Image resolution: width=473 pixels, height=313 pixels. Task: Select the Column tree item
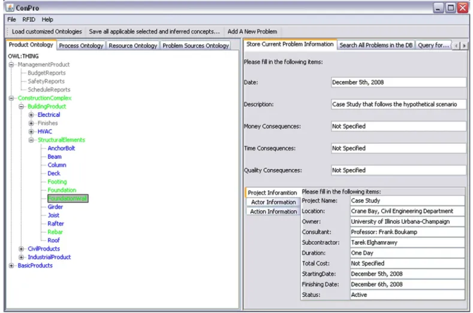pyautogui.click(x=57, y=165)
